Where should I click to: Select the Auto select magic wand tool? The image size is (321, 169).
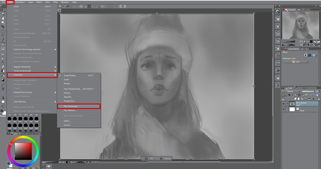tap(3, 36)
